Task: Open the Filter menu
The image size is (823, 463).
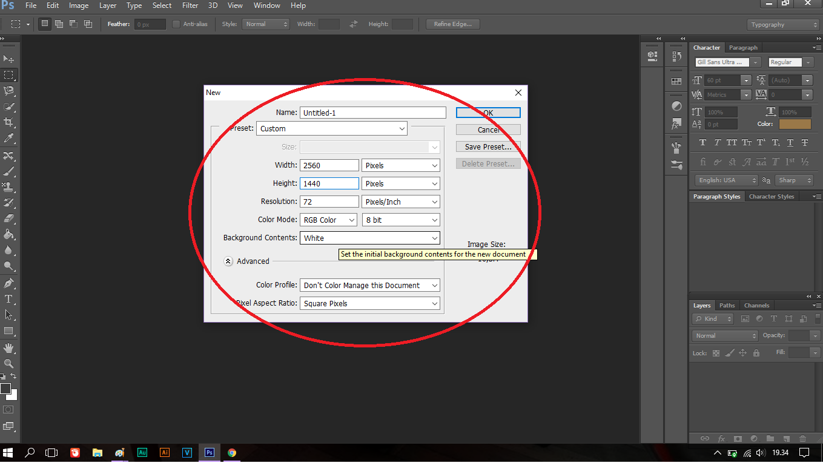Action: pos(190,5)
